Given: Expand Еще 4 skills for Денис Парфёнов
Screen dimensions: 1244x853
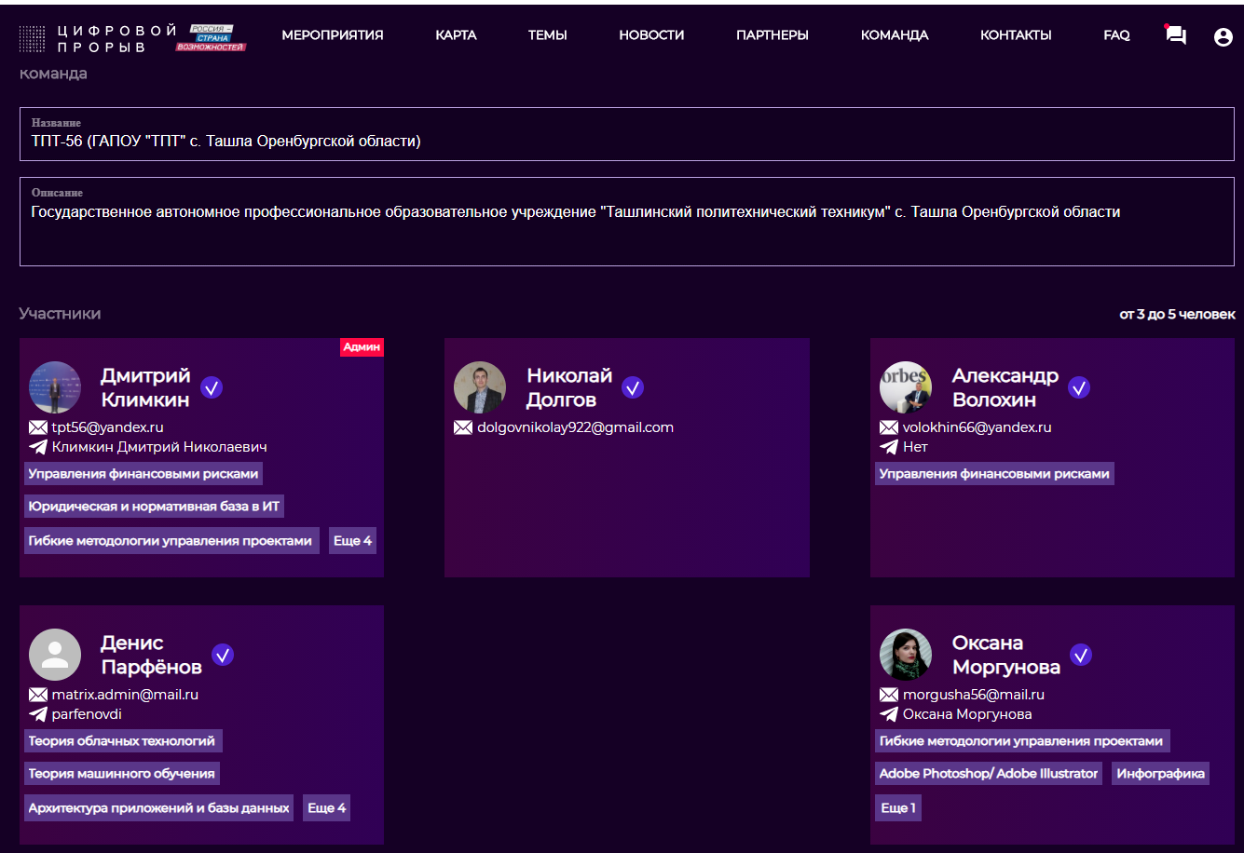Looking at the screenshot, I should pyautogui.click(x=327, y=808).
